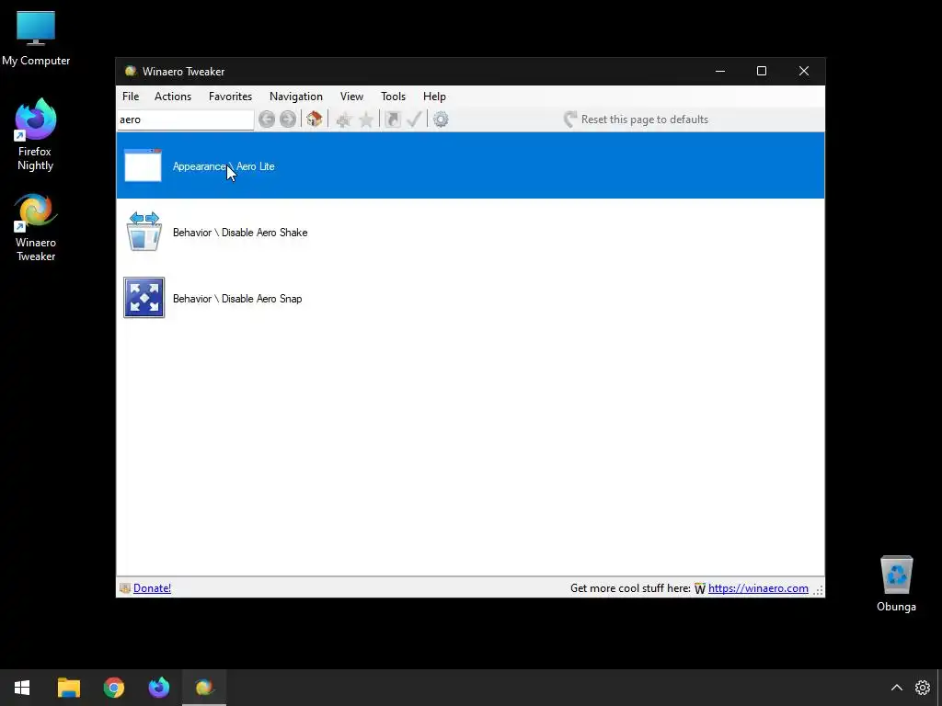The height and width of the screenshot is (706, 942).
Task: Open settings with the toolbar gear icon
Action: (441, 119)
